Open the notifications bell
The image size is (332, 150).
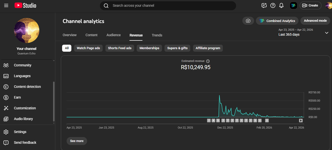(281, 5)
